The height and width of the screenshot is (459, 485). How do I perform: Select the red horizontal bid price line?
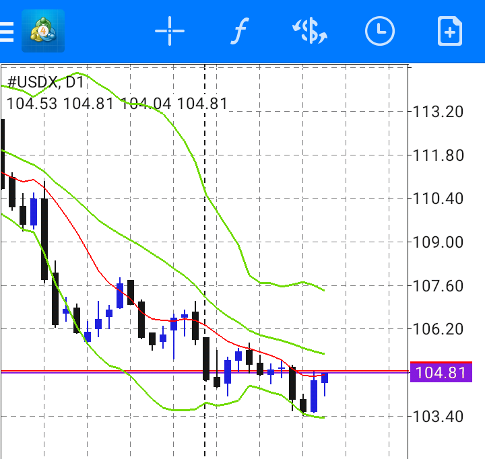(x=204, y=371)
